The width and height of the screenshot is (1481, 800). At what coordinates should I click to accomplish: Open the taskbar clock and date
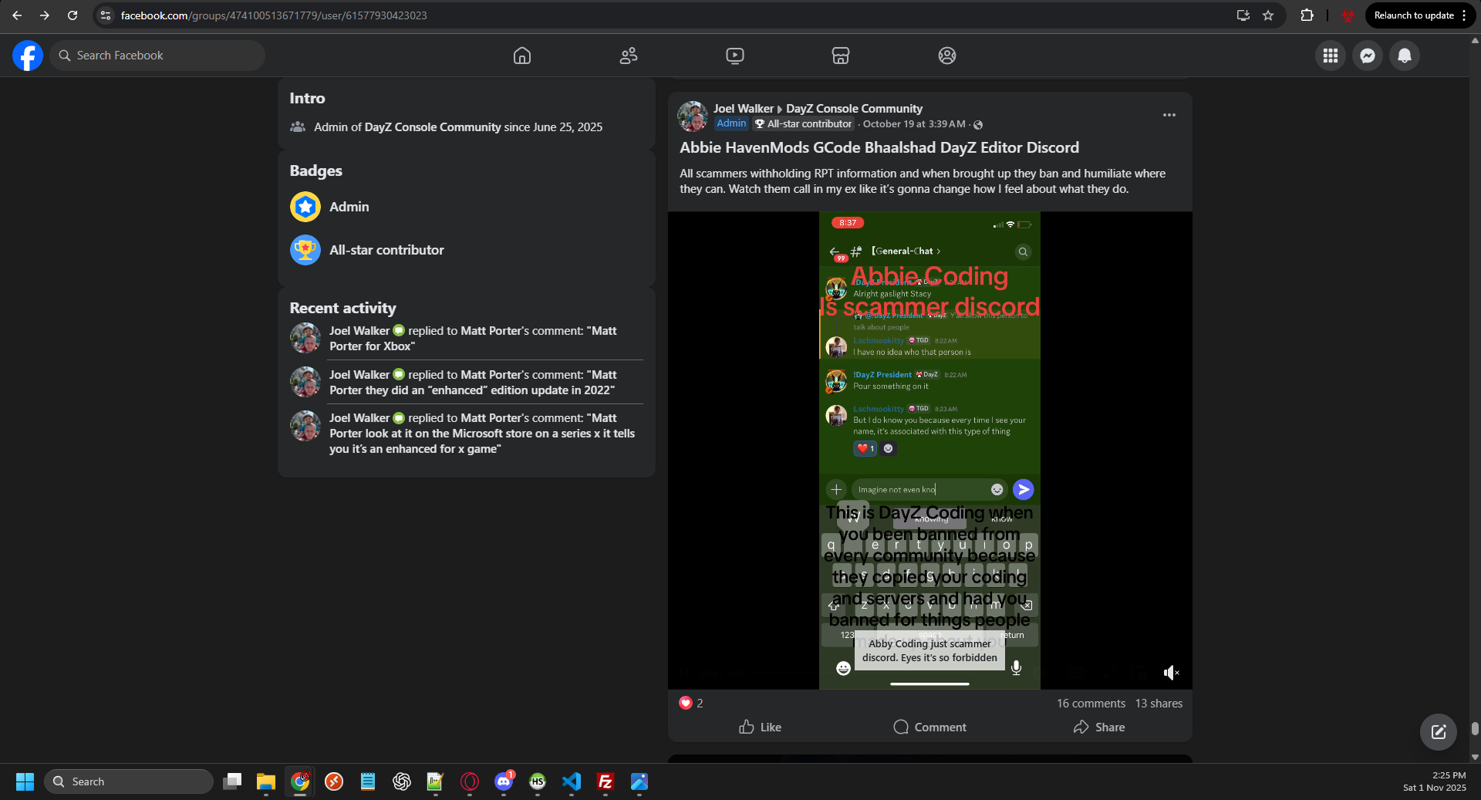pos(1435,781)
